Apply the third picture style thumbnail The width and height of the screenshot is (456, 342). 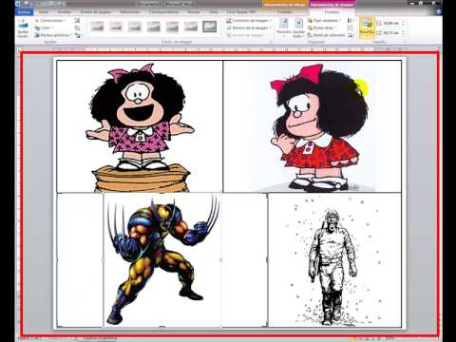point(135,27)
